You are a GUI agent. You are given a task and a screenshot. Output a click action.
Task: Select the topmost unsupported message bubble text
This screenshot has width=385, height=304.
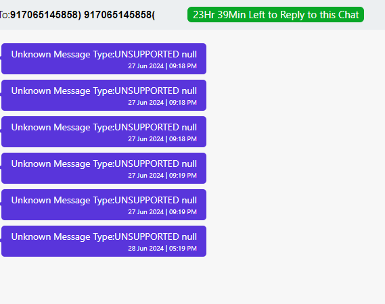click(x=104, y=55)
